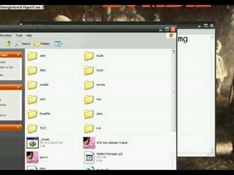
Task: Minimize the front Explorer window
Action: (161, 30)
